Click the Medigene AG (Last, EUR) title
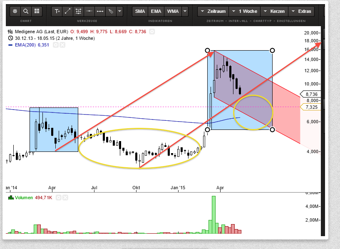 pyautogui.click(x=42, y=32)
